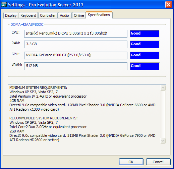Viewport: 174px width, 169px height.
Task: Click the VRAM Good rating bar
Action: [x=144, y=66]
